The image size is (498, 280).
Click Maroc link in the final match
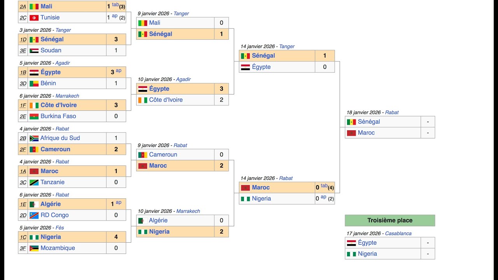point(366,133)
